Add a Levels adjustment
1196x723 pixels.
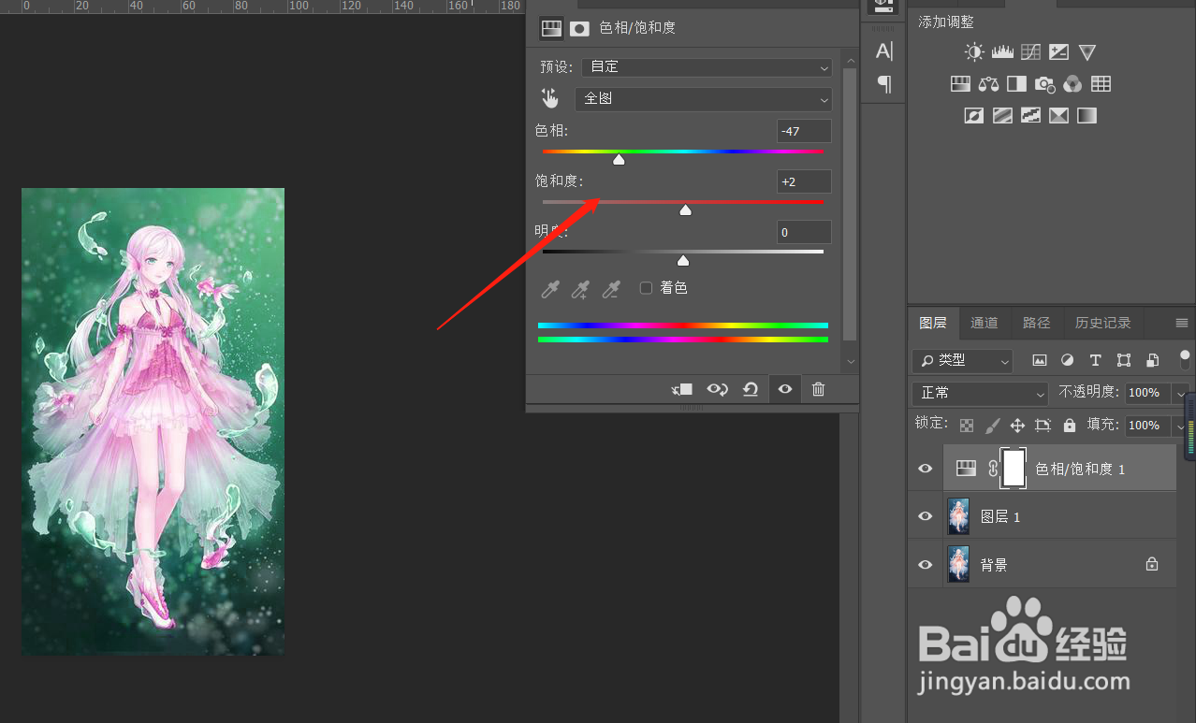1002,52
